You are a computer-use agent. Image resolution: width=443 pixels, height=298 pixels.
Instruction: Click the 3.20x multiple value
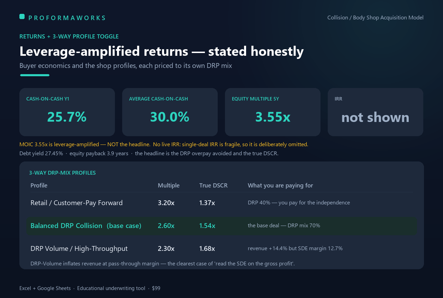click(x=166, y=203)
